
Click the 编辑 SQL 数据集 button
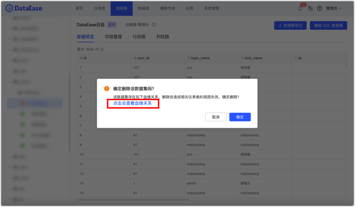point(328,25)
